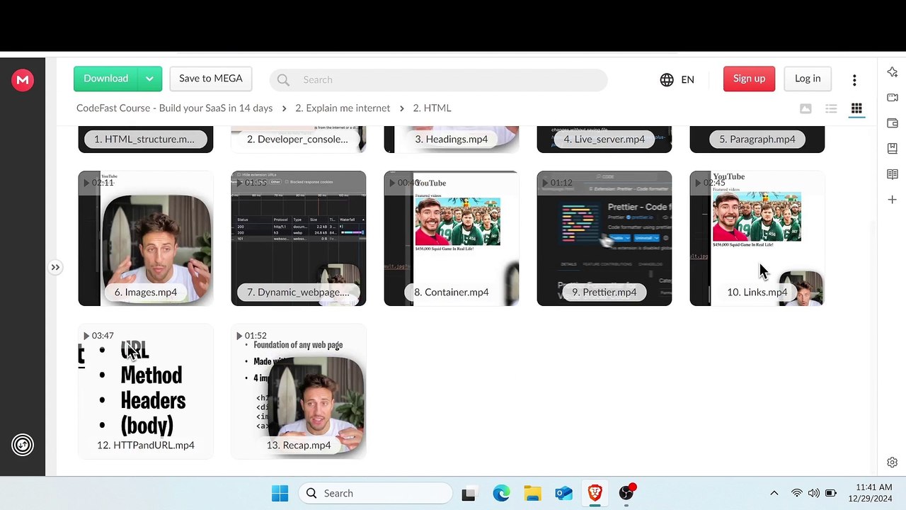Screen dimensions: 906x510
Task: Open the 12. HTTPandURL.mp4 video thumbnail
Action: (x=146, y=392)
